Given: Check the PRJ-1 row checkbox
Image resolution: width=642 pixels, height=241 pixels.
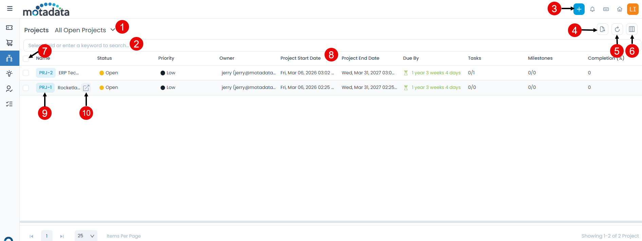Looking at the screenshot, I should tap(26, 88).
